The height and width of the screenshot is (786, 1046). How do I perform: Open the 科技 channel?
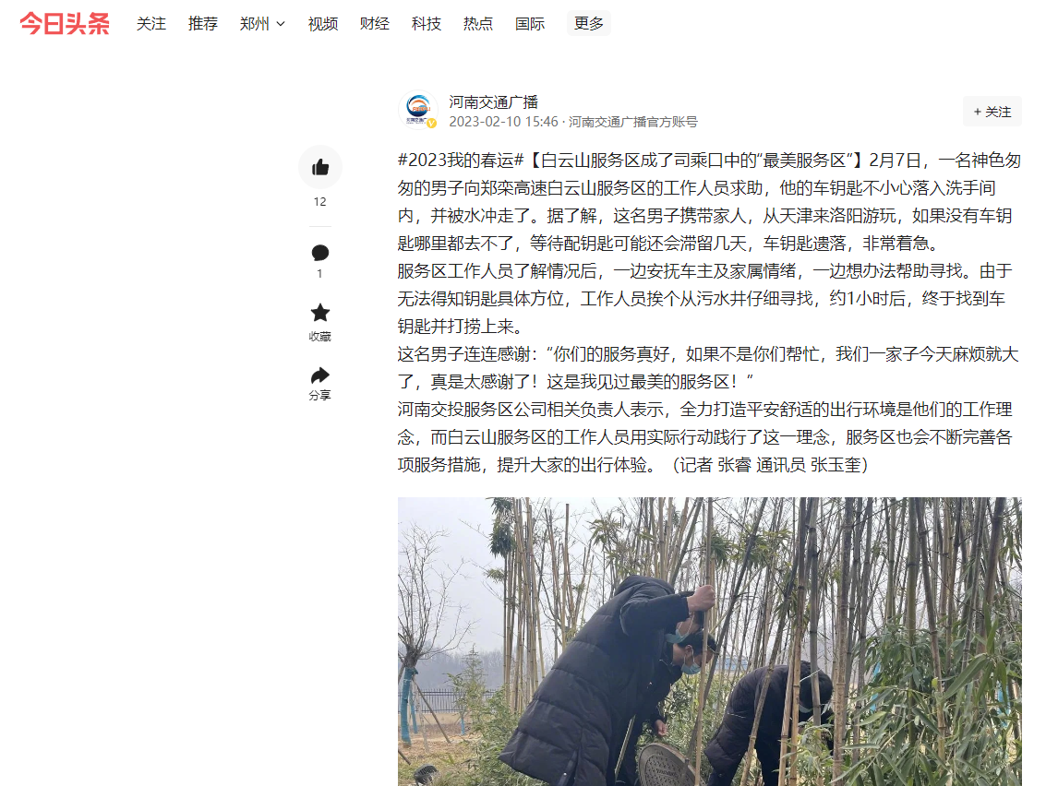coord(427,24)
